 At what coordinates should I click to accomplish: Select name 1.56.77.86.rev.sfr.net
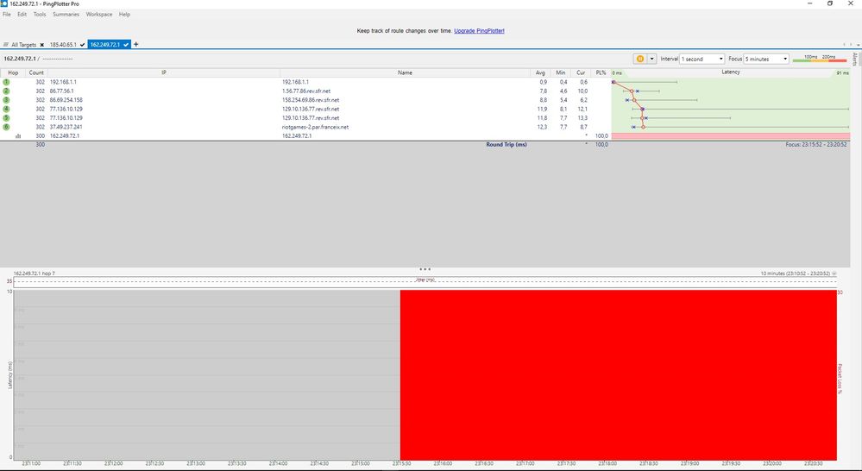[x=306, y=91]
